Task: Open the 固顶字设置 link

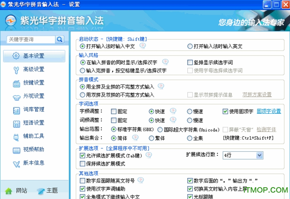Action: point(269,111)
